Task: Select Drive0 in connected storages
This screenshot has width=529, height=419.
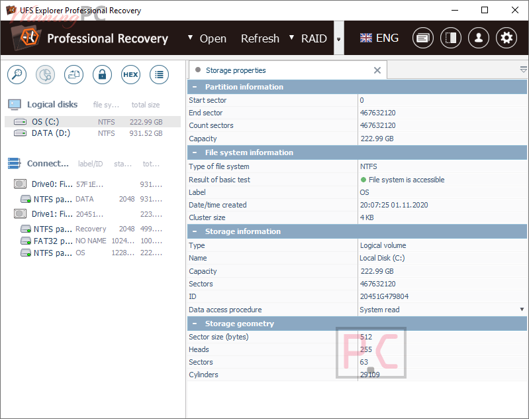Action: 93,184
